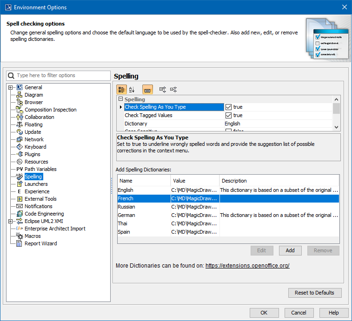Open the extensions.openoffice.org link

[247, 266]
